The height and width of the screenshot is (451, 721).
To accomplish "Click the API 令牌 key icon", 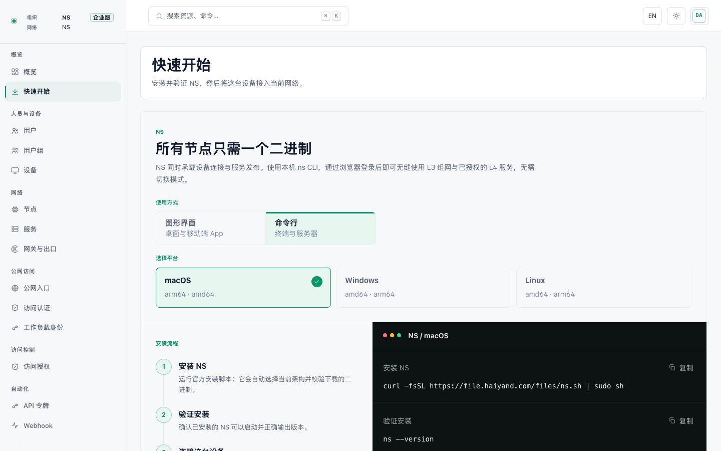I will tap(15, 406).
